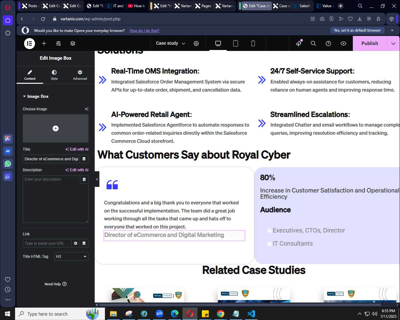This screenshot has width=400, height=320.
Task: Open a new browser tab
Action: coord(341,6)
